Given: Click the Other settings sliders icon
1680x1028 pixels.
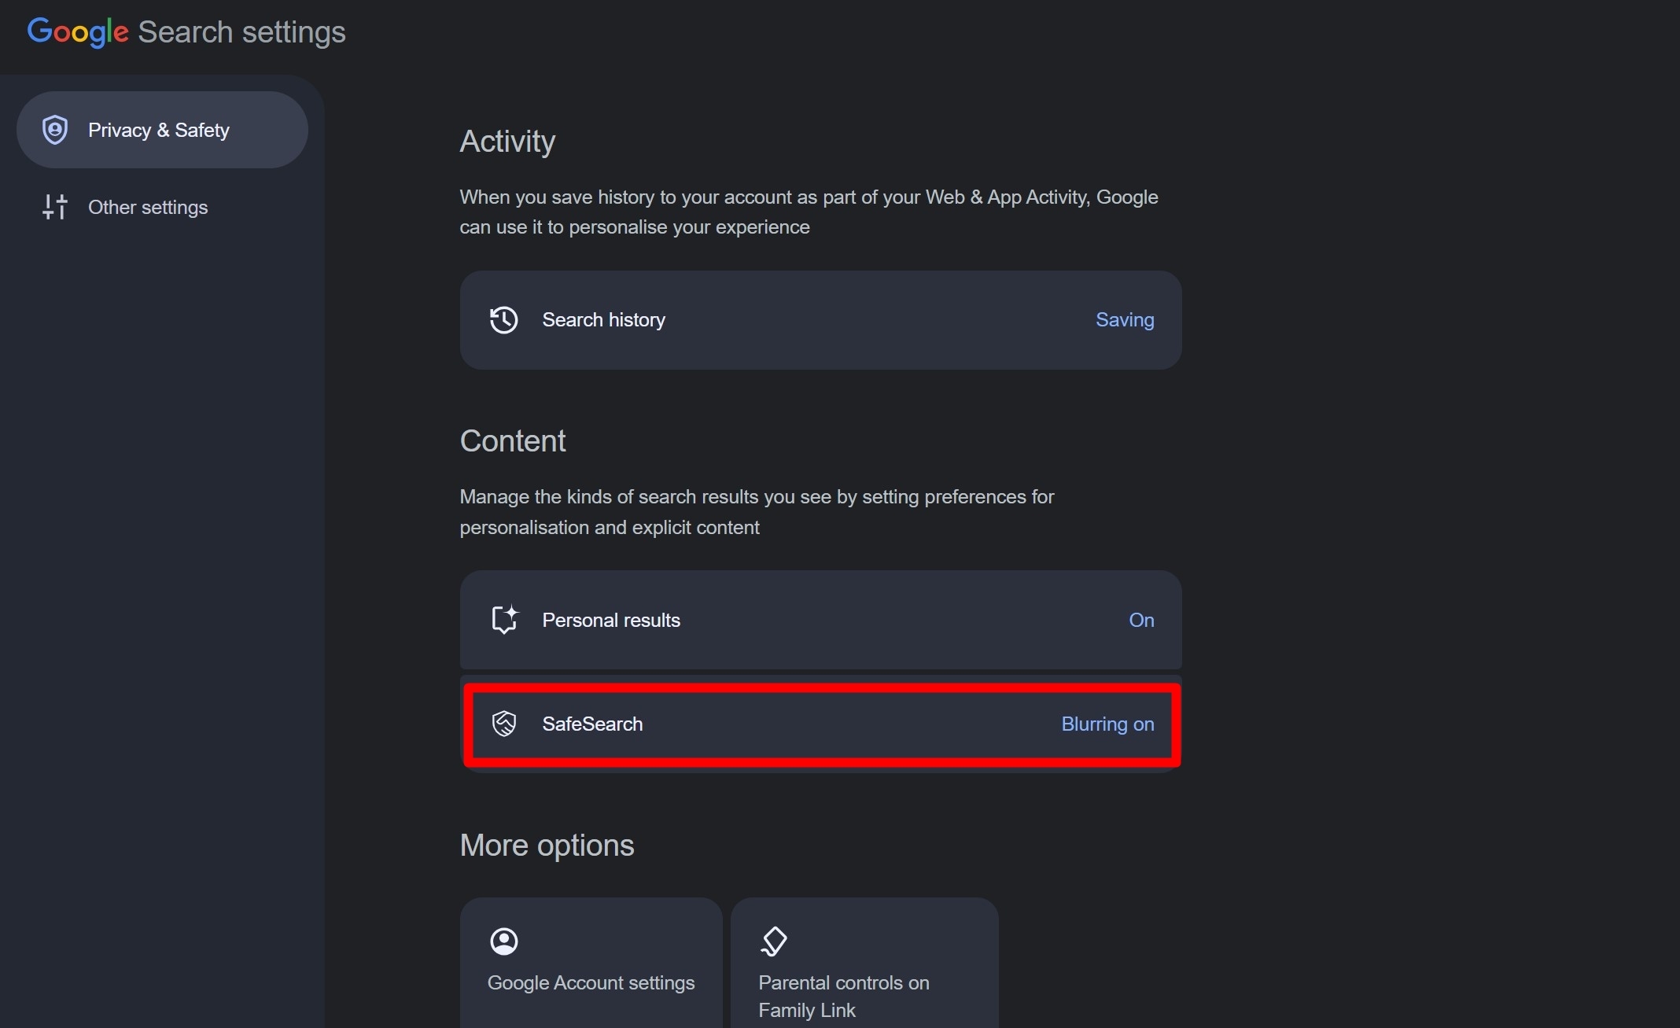Looking at the screenshot, I should [x=55, y=207].
